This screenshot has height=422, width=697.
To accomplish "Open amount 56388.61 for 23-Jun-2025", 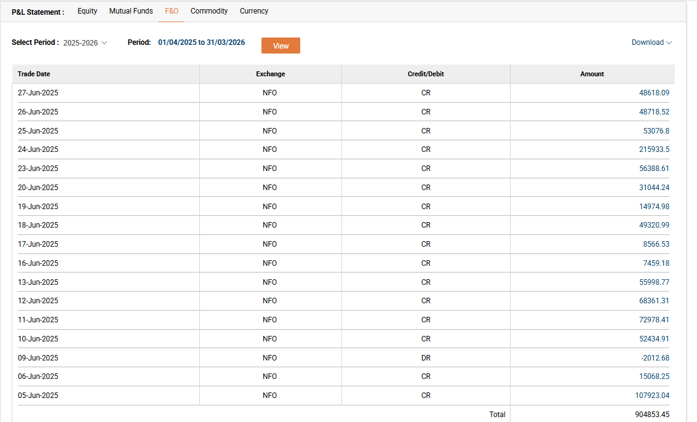I will (x=654, y=169).
